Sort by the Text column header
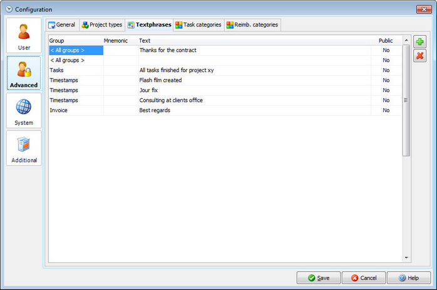Image resolution: width=437 pixels, height=290 pixels. pyautogui.click(x=254, y=41)
